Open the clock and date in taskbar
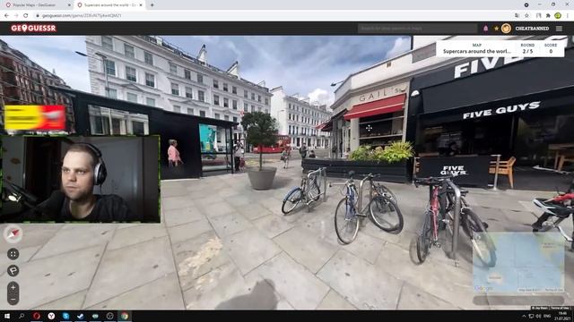The width and height of the screenshot is (574, 322). [561, 316]
